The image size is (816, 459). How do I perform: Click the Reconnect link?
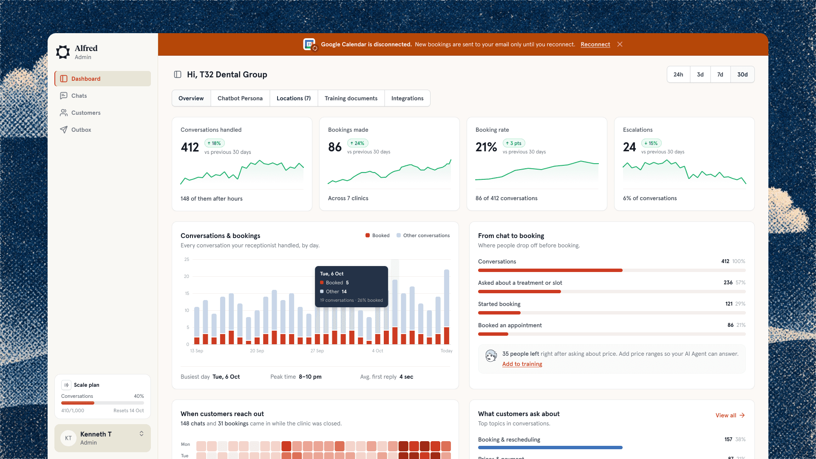[595, 44]
